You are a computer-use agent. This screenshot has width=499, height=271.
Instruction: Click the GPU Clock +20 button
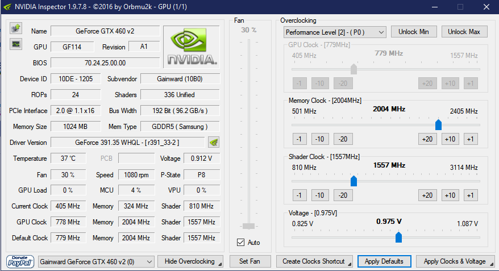click(427, 84)
